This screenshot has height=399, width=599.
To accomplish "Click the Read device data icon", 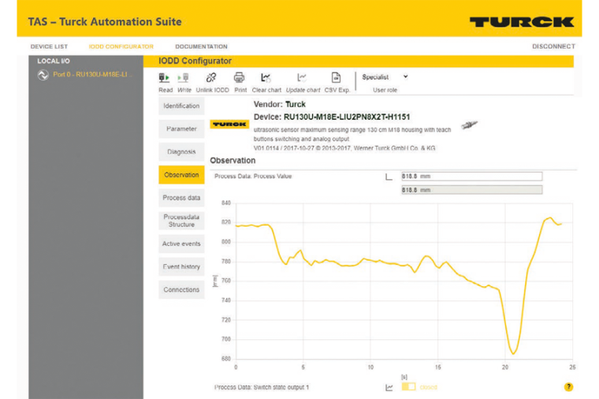I will coord(165,78).
